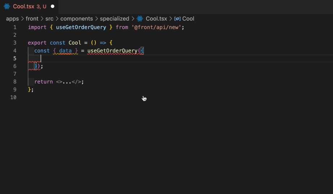Click the underlined 'data' variable on line 4
The height and width of the screenshot is (194, 333).
tap(65, 50)
